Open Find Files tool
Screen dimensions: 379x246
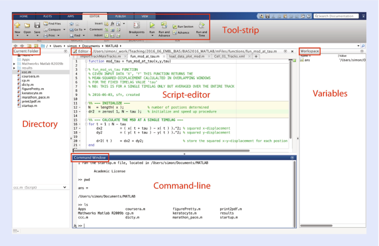(x=52, y=23)
